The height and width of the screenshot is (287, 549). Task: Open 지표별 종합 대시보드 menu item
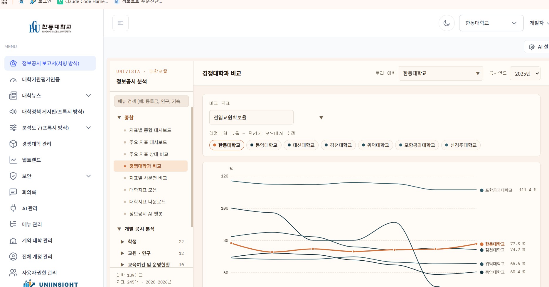150,130
